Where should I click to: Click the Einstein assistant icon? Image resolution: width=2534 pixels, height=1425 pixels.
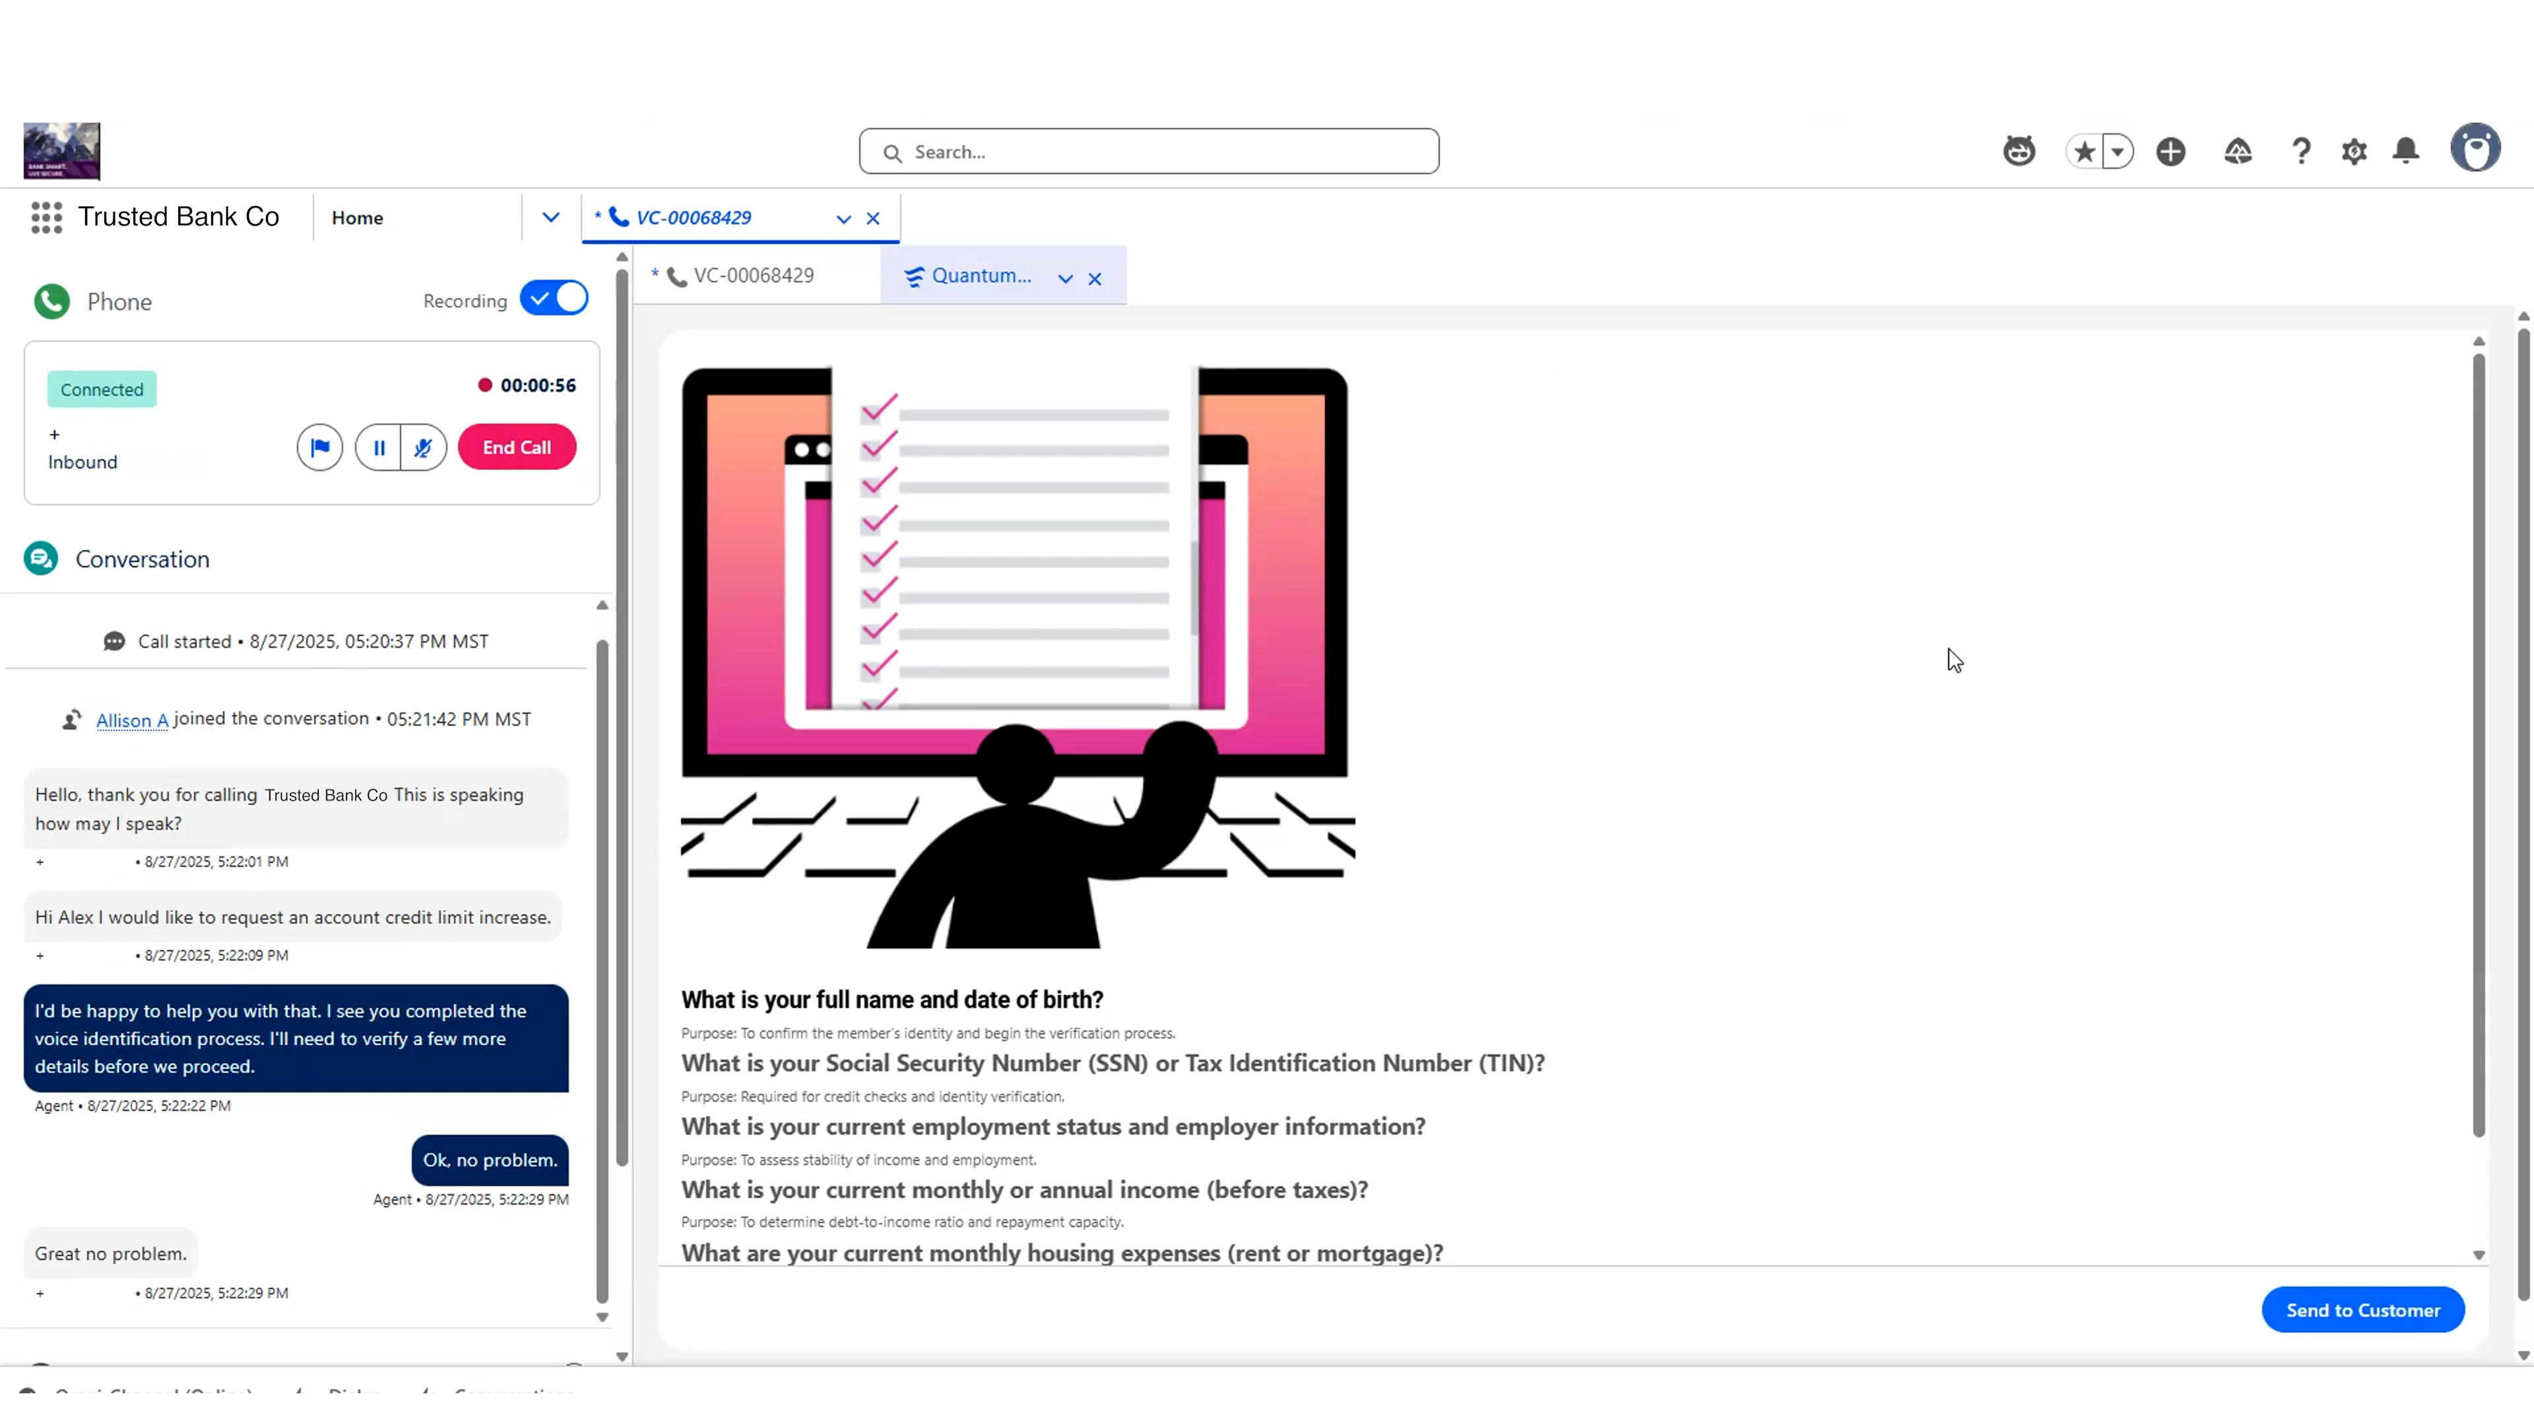pos(2019,150)
